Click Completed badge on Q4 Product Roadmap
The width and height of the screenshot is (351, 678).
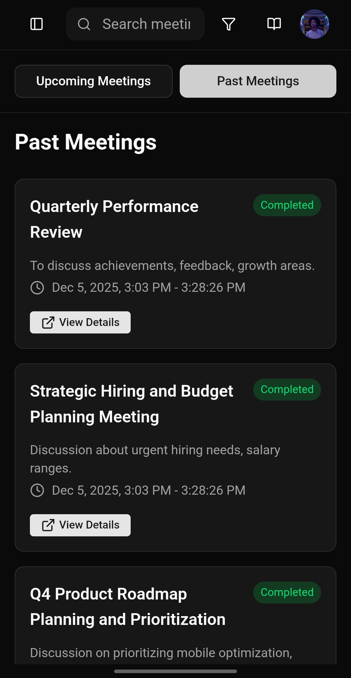coord(287,592)
